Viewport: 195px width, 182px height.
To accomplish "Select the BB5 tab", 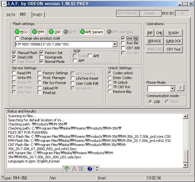I will coord(23,14).
